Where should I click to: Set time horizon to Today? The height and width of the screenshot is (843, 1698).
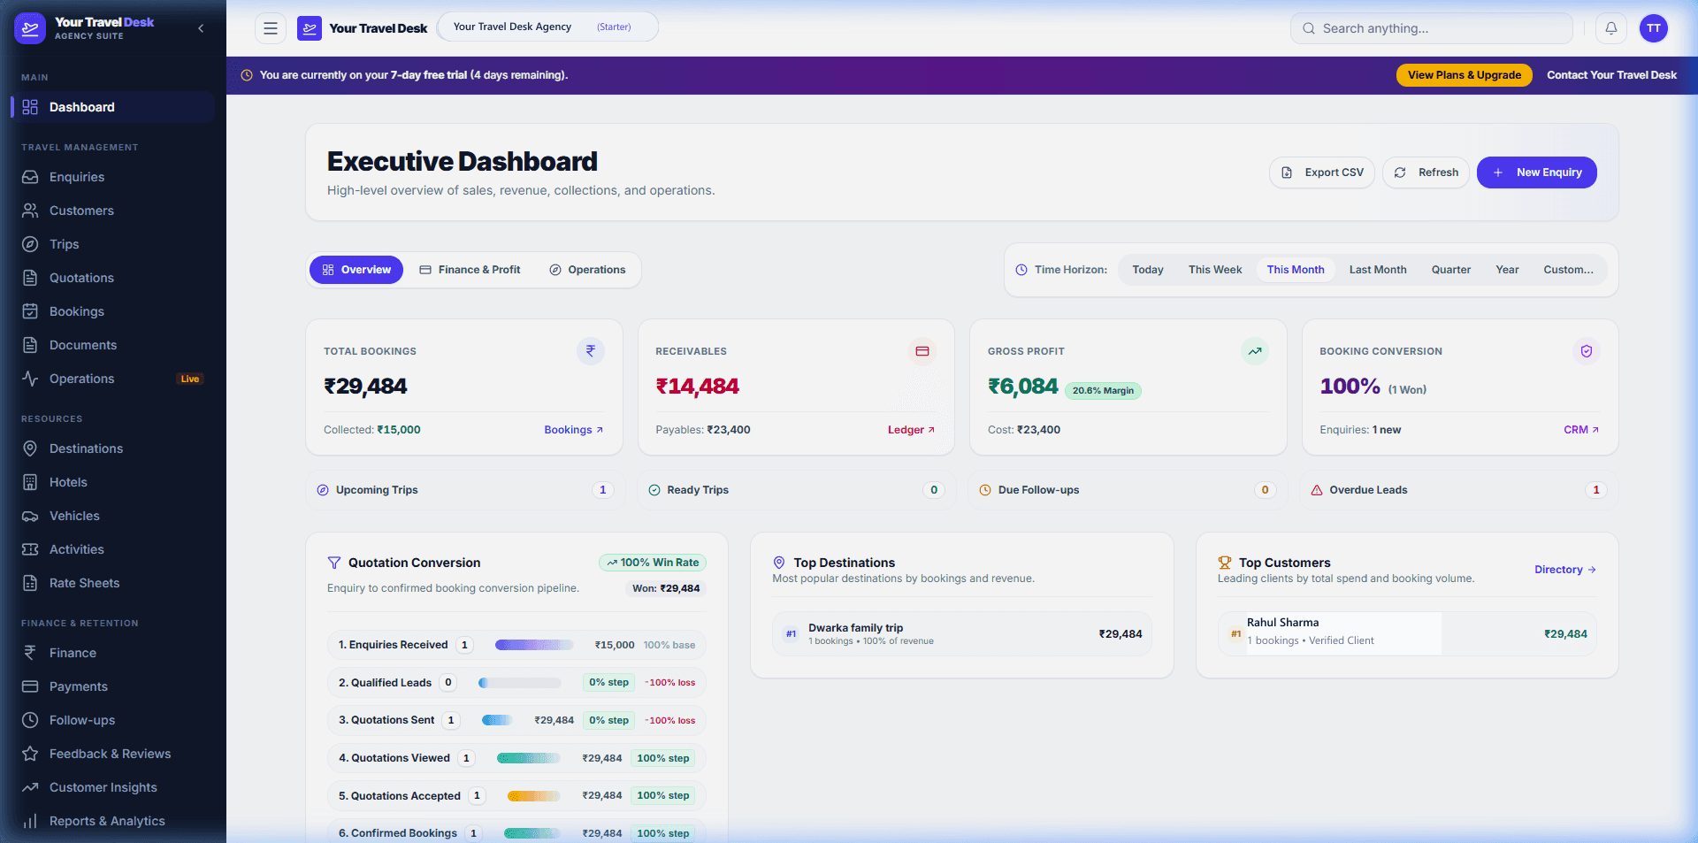(1148, 270)
